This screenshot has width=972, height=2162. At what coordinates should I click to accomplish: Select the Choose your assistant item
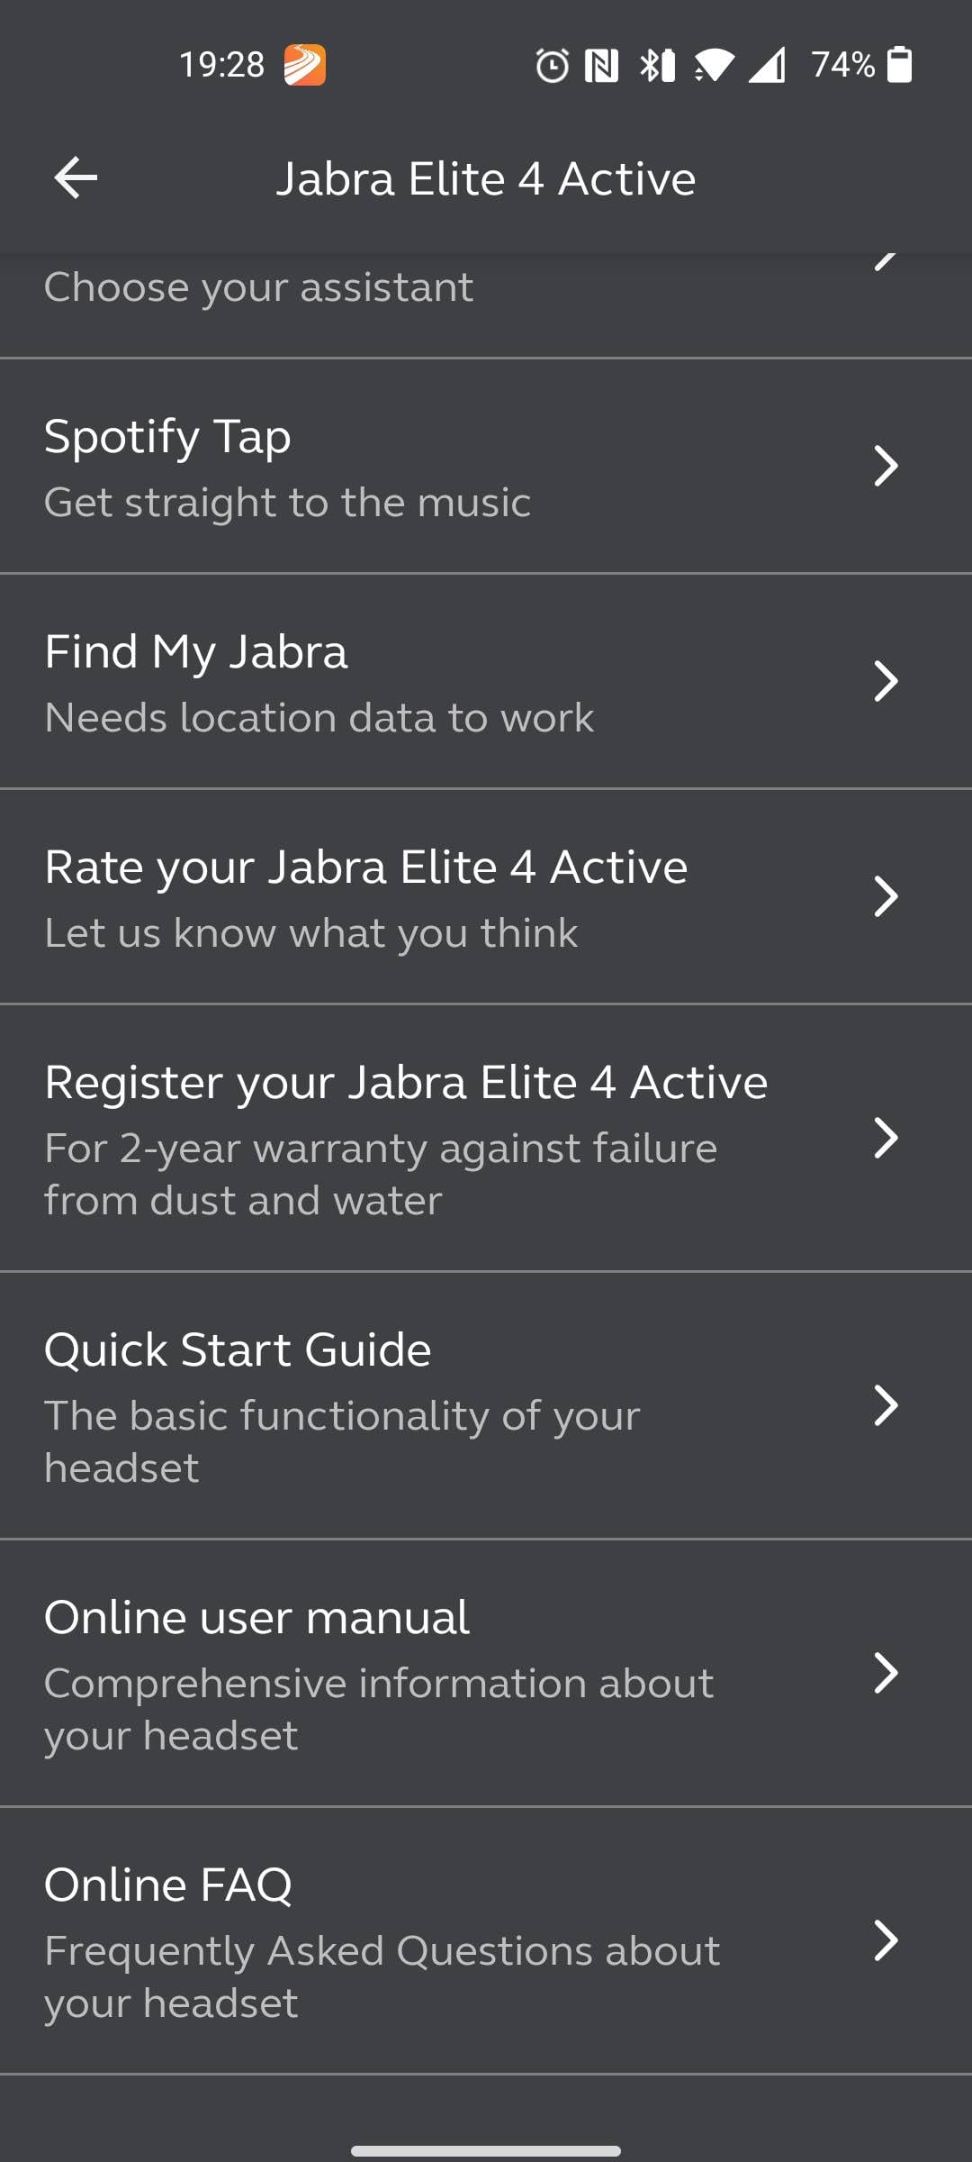258,288
